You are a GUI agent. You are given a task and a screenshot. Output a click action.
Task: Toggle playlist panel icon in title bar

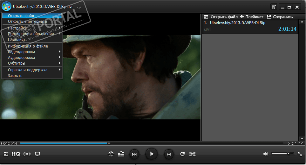[x=274, y=7]
